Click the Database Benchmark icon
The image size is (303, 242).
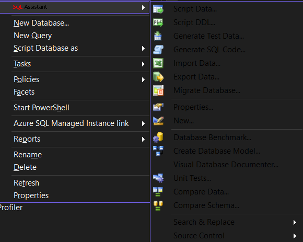coord(158,137)
